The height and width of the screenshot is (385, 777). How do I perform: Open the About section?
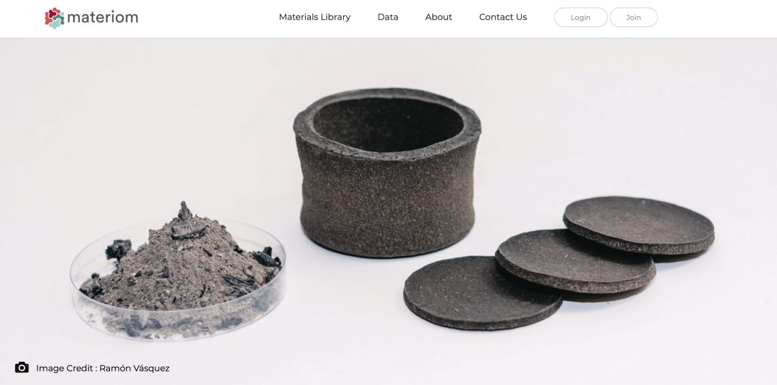[x=438, y=17]
